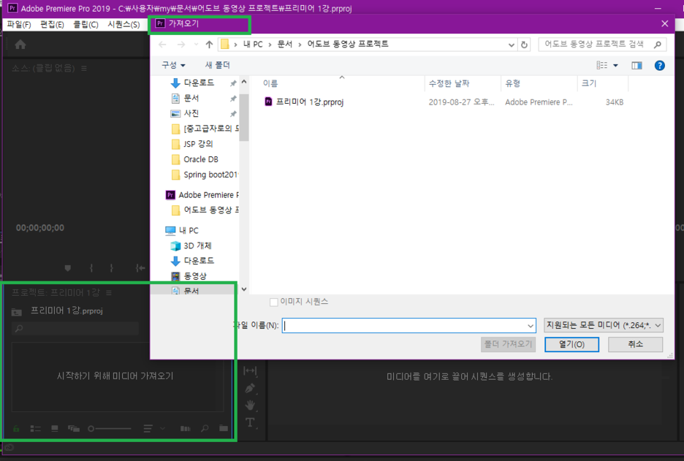Click the Project panel search field
The image size is (684, 461).
point(75,329)
